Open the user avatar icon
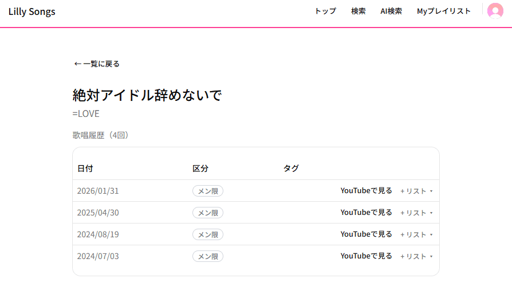Image resolution: width=512 pixels, height=290 pixels. click(495, 11)
